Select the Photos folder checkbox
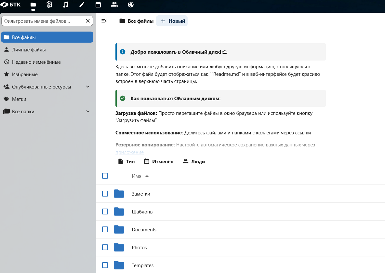Image resolution: width=385 pixels, height=273 pixels. [105, 247]
